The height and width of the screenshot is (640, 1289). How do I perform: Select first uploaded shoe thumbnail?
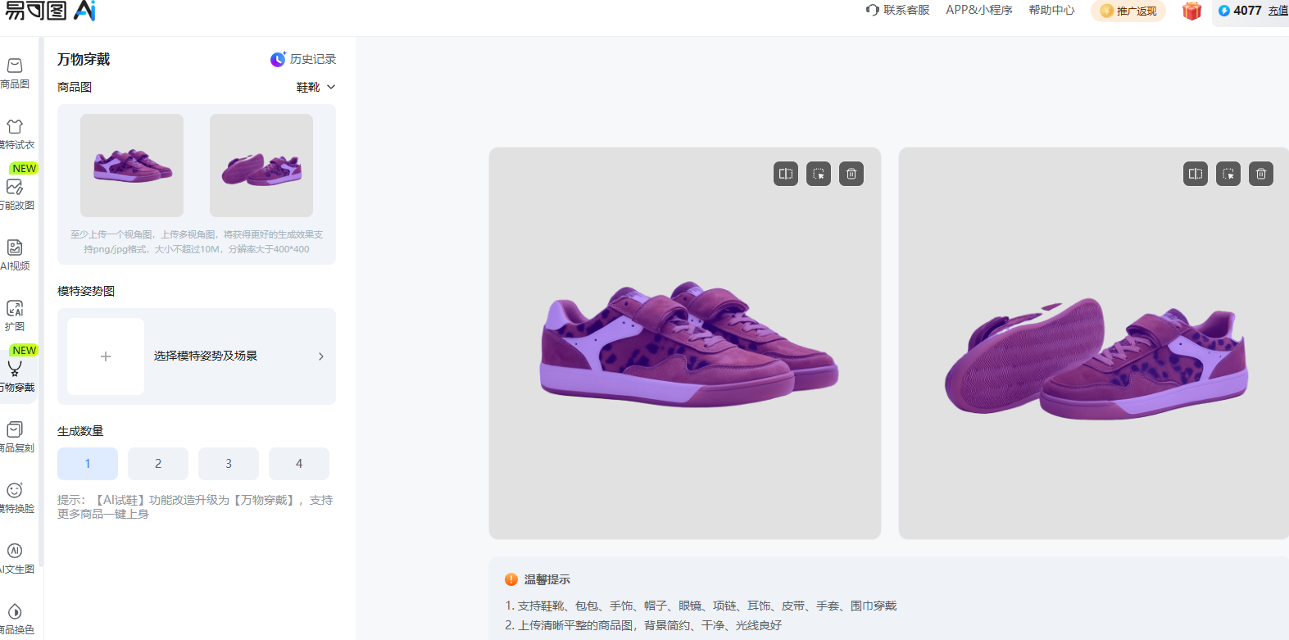pos(132,166)
